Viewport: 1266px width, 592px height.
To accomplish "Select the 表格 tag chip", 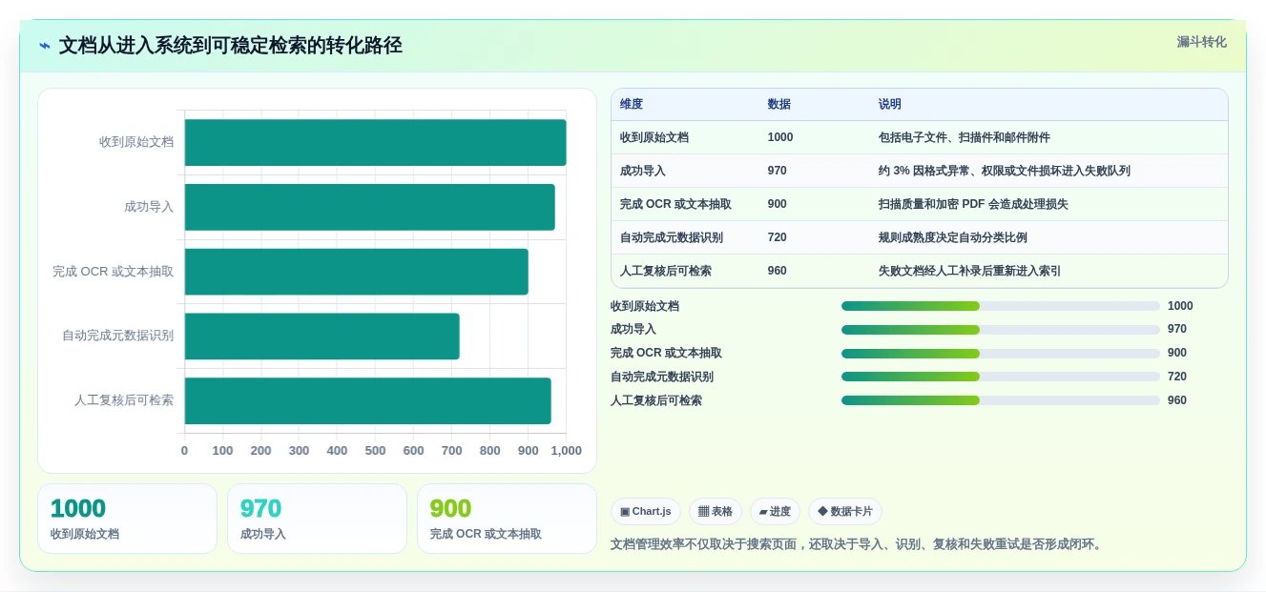I will click(x=716, y=512).
